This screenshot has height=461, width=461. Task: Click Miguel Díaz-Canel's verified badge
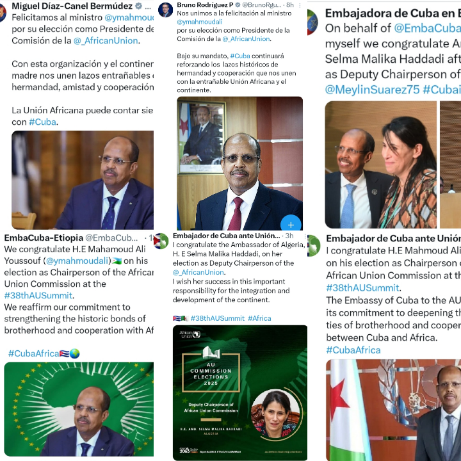138,6
